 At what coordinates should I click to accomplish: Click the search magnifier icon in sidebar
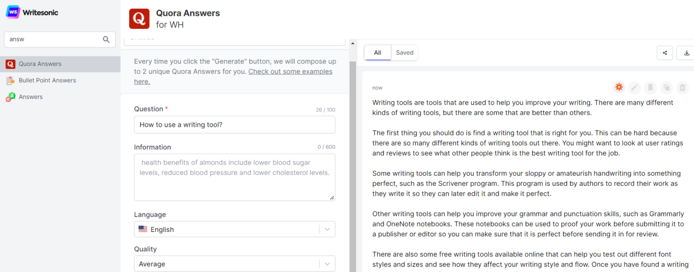106,39
